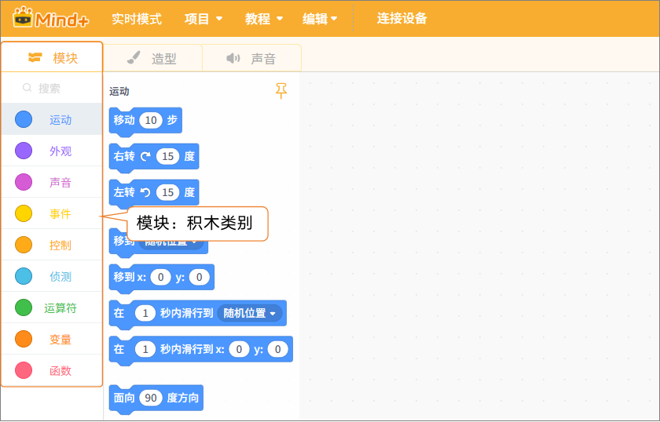Click the Mind+ logo icon

coord(24,17)
